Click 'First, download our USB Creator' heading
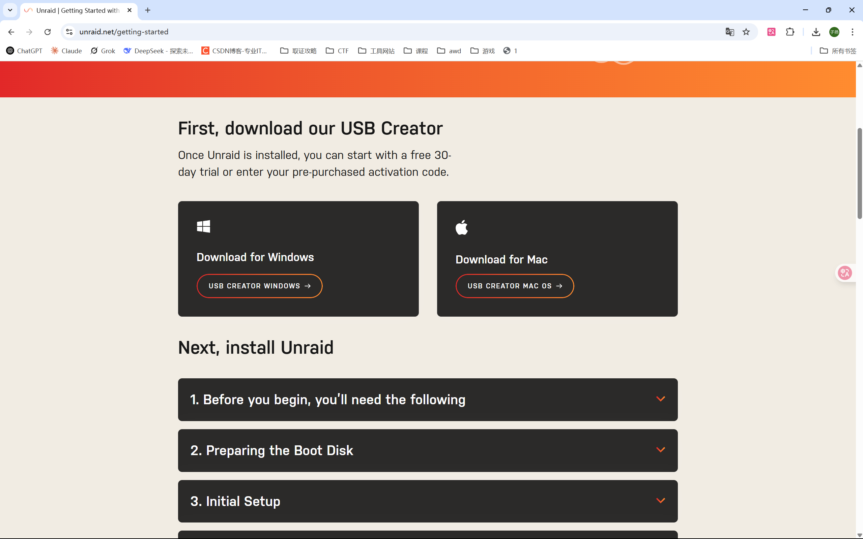This screenshot has height=539, width=863. [310, 128]
